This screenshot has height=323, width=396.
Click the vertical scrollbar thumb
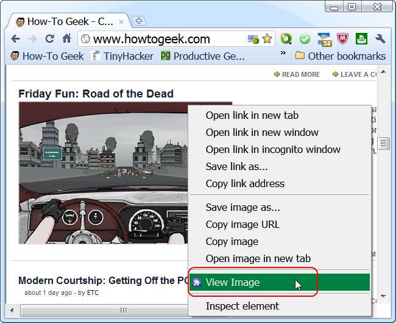(383, 143)
